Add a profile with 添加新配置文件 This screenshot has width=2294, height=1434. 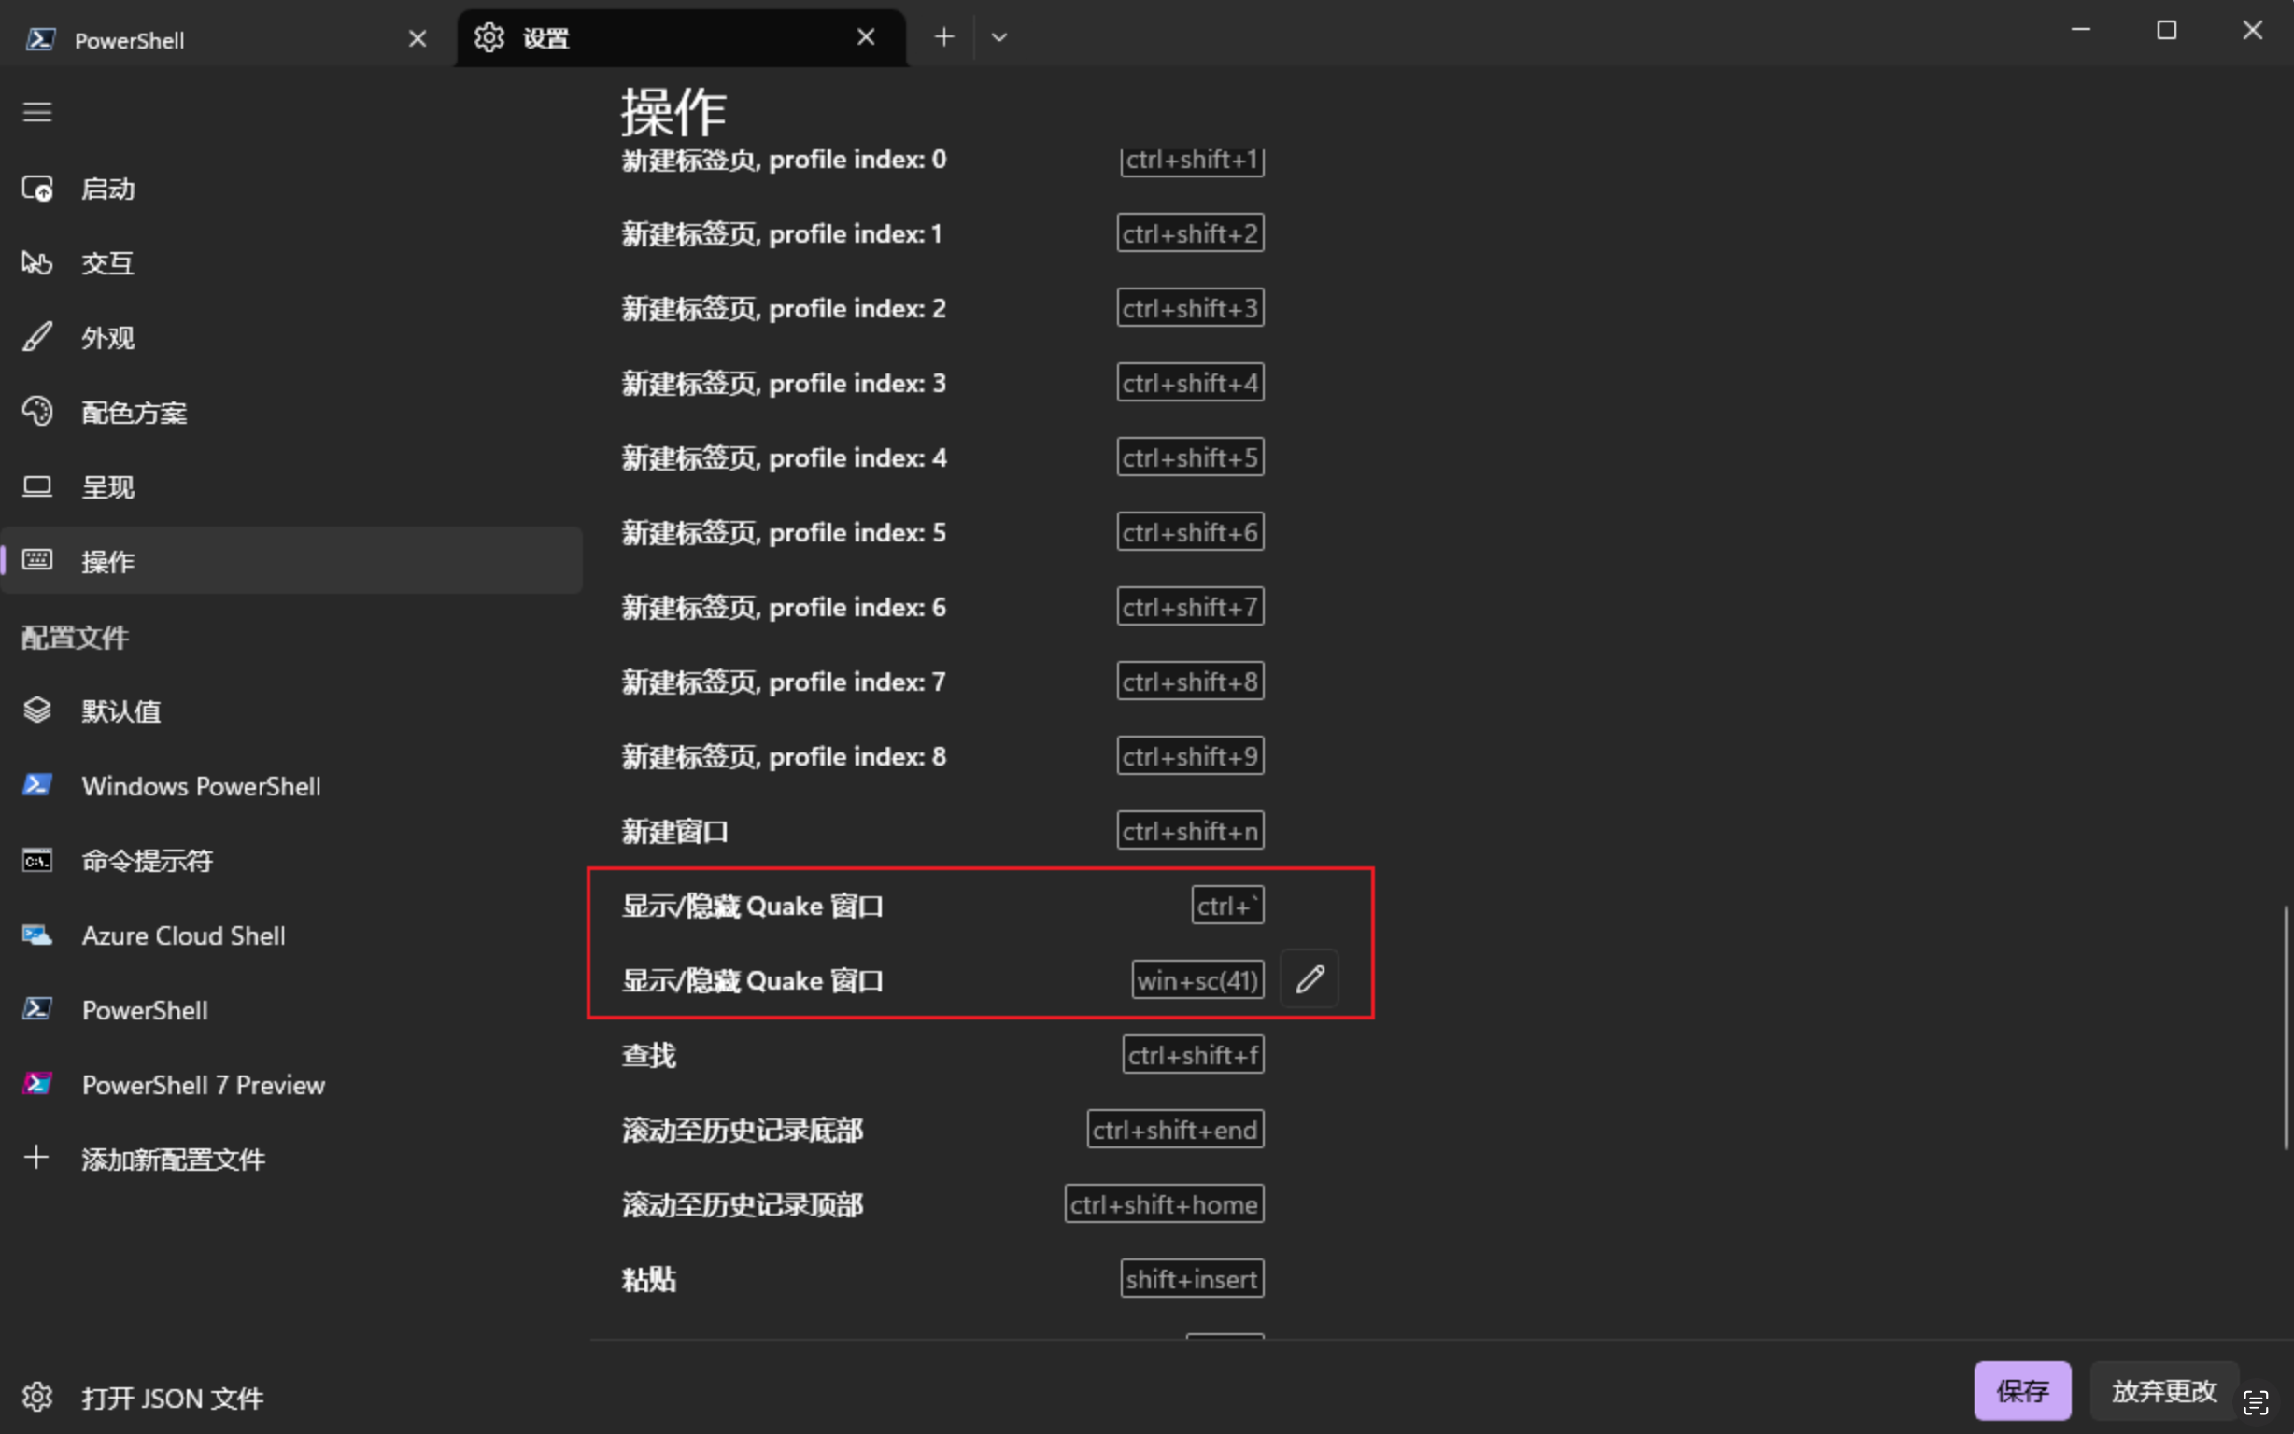click(171, 1159)
